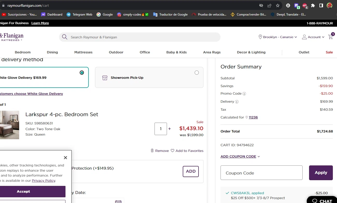Click the Search Raymour & Flanigan field
Image resolution: width=337 pixels, height=203 pixels.
point(140,37)
